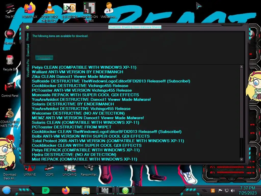Image resolution: width=261 pixels, height=196 pixels.
Task: Select Cockblocker DESTRUCTIVE Vichingo455 Release
Action: pos(80,86)
